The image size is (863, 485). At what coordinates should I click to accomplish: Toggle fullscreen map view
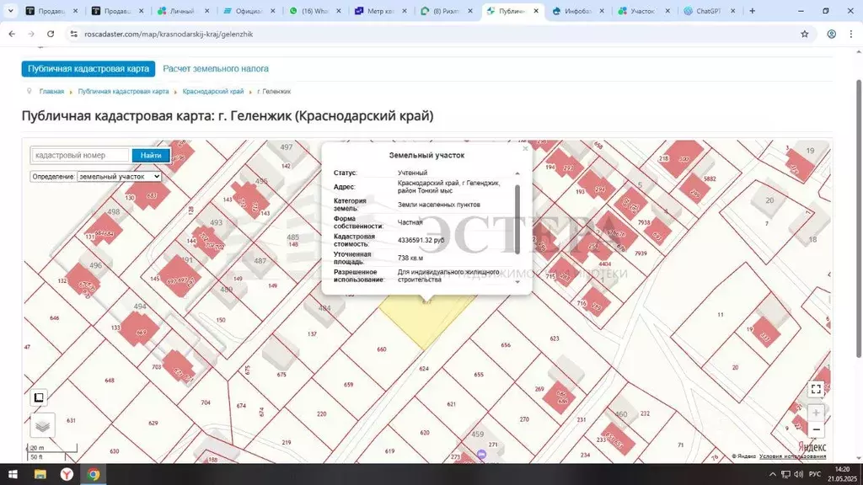[816, 389]
